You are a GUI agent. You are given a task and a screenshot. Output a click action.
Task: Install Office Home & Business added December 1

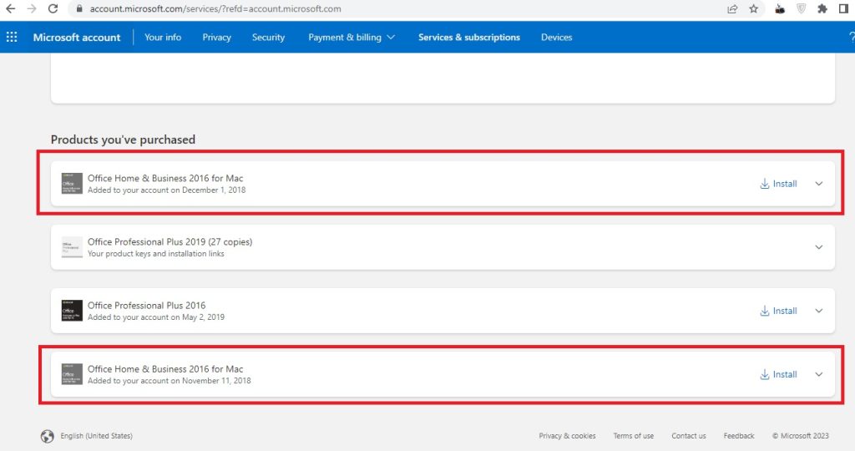pyautogui.click(x=778, y=184)
